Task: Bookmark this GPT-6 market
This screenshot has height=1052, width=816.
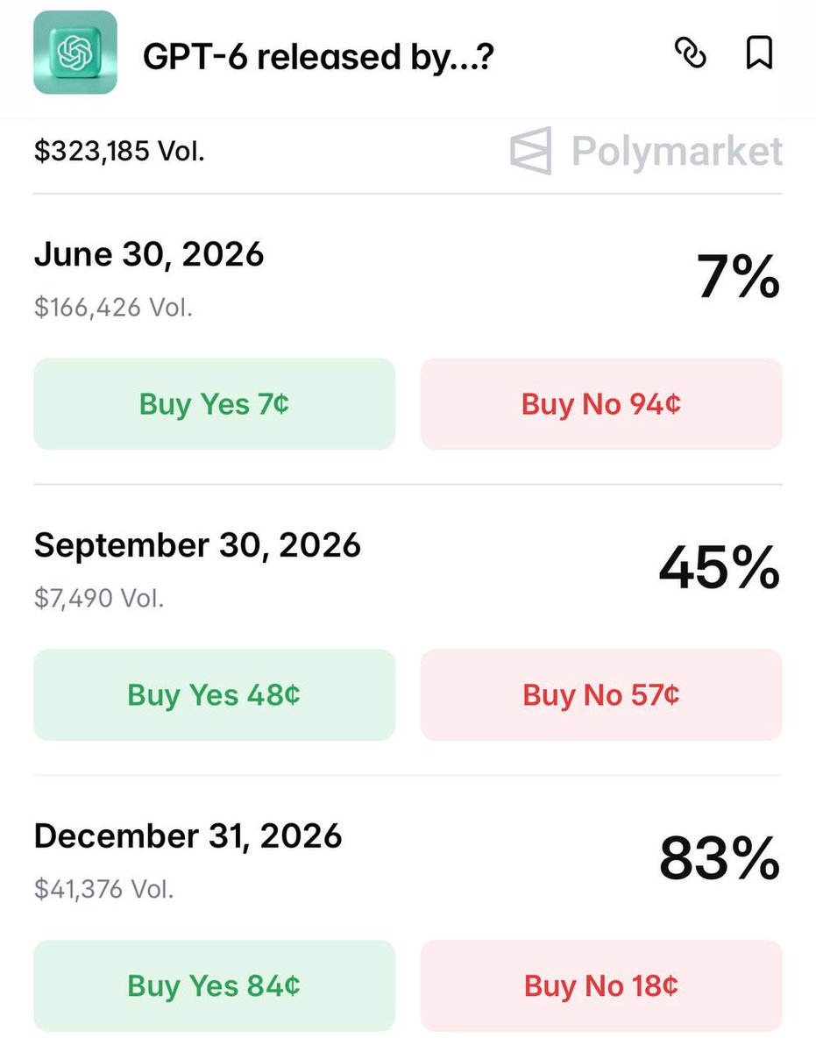Action: (759, 54)
